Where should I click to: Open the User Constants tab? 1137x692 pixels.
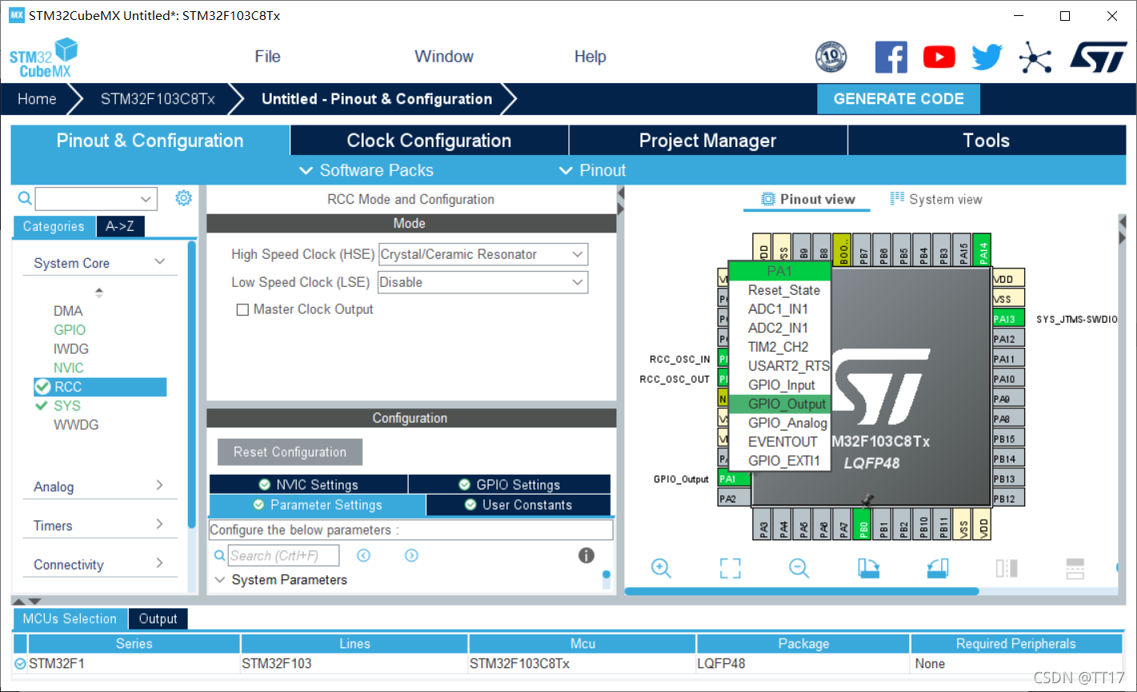[518, 505]
